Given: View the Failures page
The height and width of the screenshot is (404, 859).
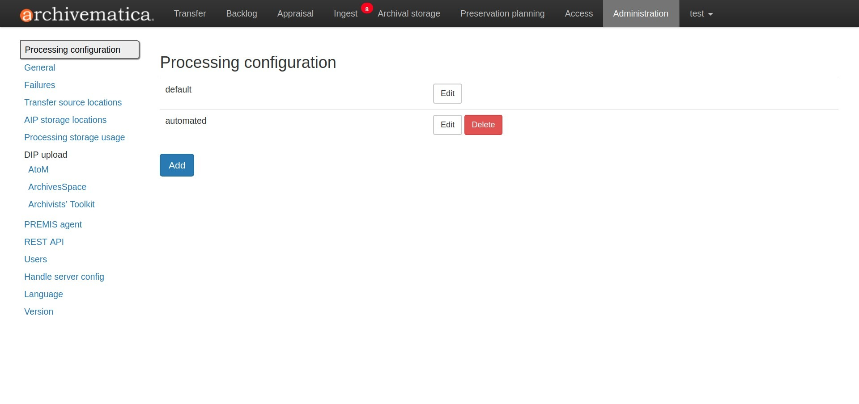Looking at the screenshot, I should (39, 85).
